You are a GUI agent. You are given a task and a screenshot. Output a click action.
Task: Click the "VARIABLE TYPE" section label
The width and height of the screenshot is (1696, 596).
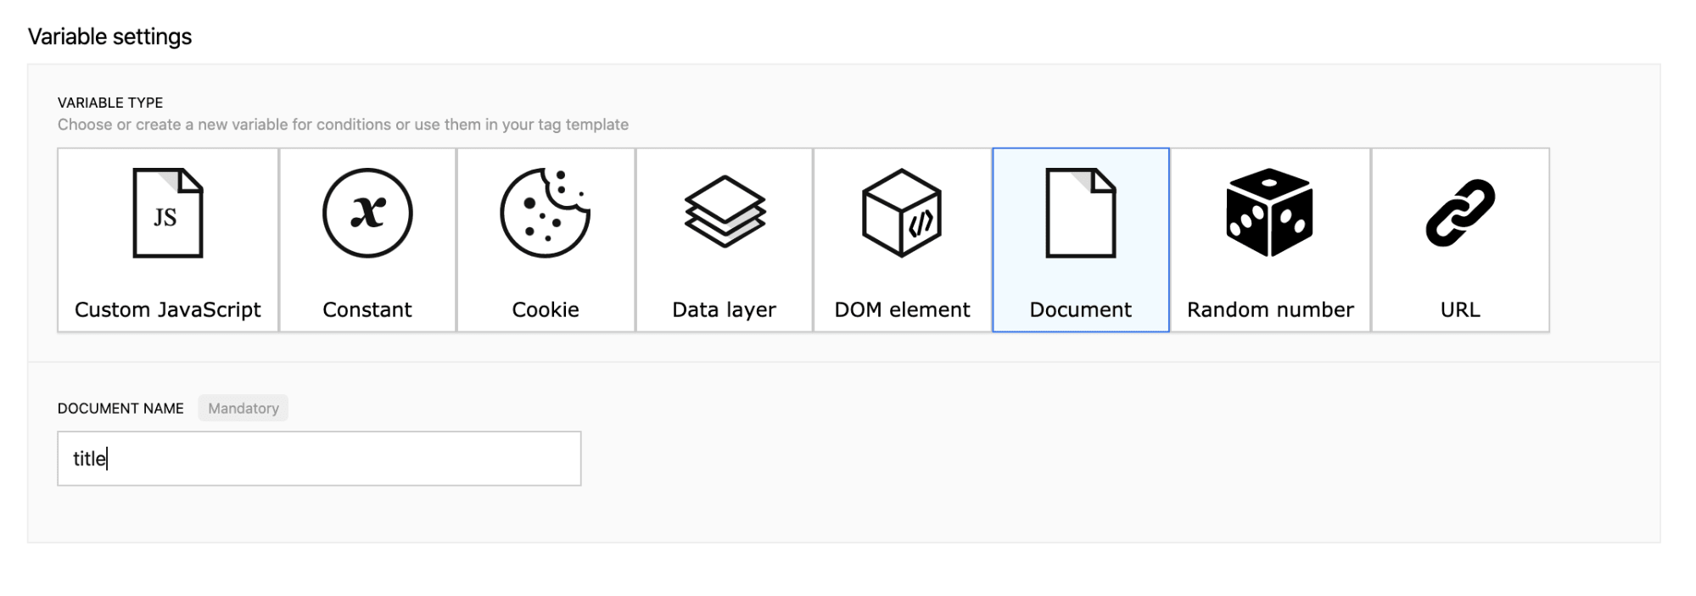pyautogui.click(x=110, y=103)
